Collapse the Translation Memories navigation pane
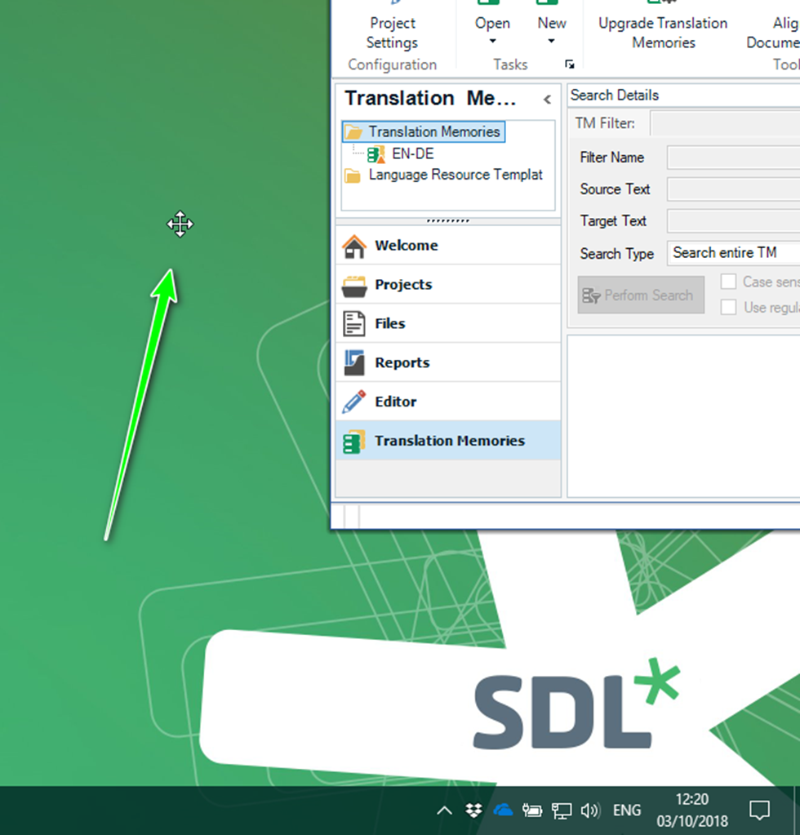The height and width of the screenshot is (835, 800). [547, 100]
